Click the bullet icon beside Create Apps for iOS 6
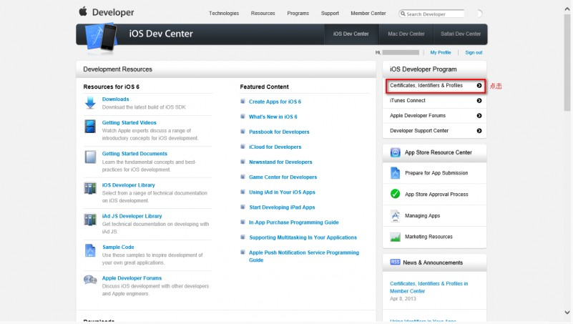The image size is (573, 324). (x=243, y=101)
